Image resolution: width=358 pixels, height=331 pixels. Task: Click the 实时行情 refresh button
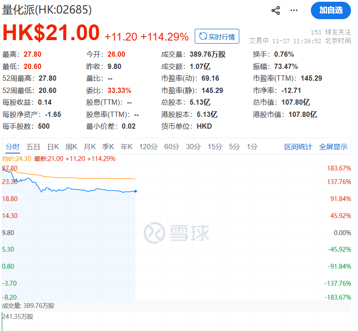coord(217,37)
